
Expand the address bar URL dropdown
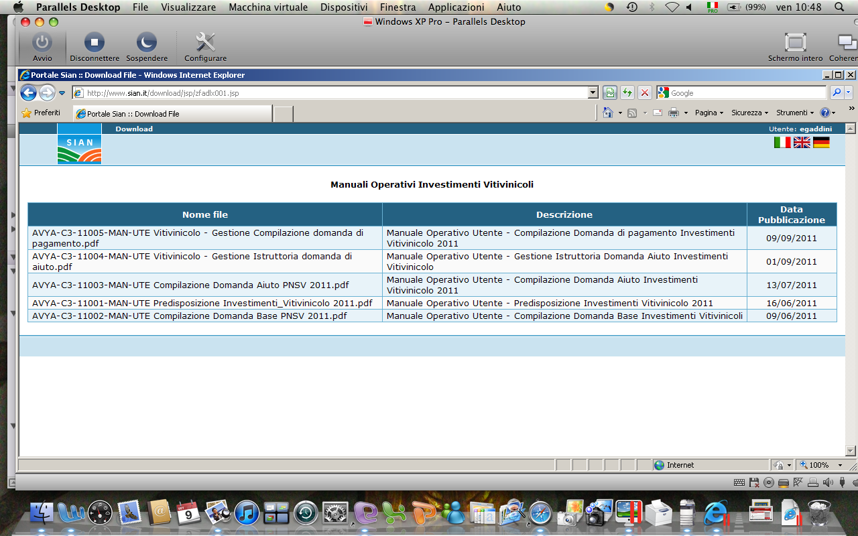coord(593,93)
